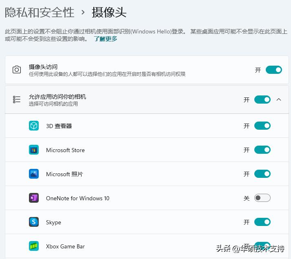The image size is (291, 259).
Task: Click the Skype app icon
Action: coord(34,222)
